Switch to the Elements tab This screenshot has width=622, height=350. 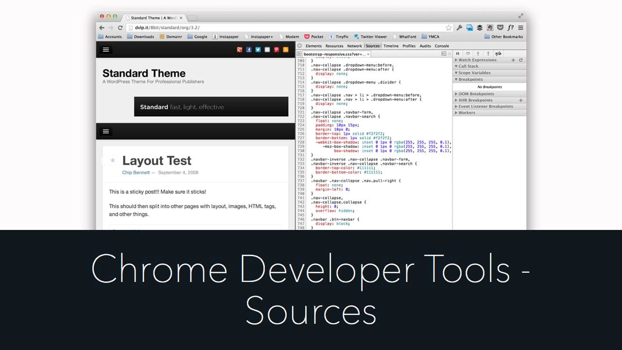tap(313, 46)
